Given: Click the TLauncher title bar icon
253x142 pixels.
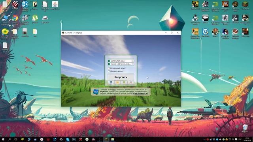Looking at the screenshot, I should click(63, 32).
